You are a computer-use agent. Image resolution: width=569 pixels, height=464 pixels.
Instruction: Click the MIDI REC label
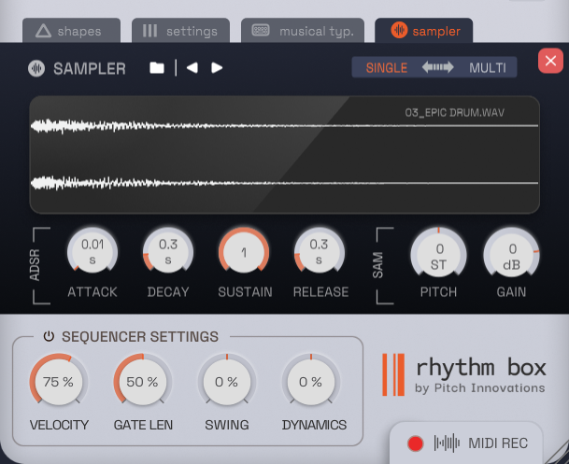pos(498,443)
